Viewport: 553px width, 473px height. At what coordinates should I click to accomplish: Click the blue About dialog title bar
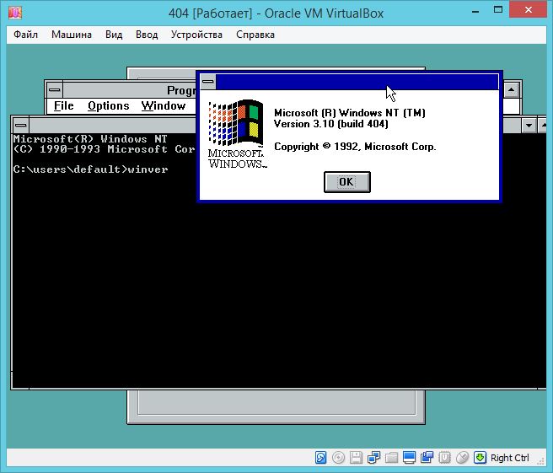(357, 82)
